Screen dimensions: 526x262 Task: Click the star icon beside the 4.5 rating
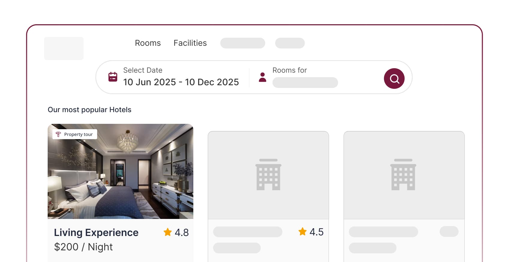pos(302,231)
